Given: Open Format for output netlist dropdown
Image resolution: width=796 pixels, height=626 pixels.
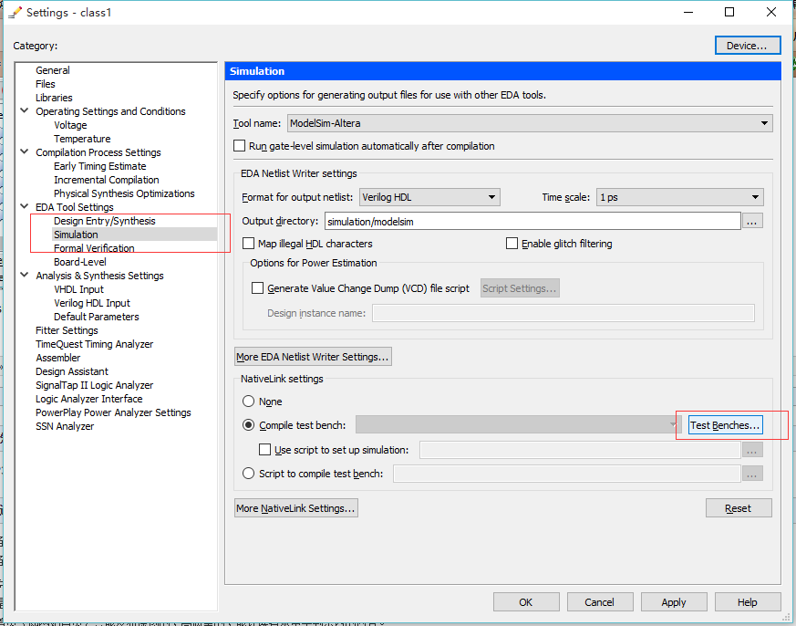Looking at the screenshot, I should 429,197.
